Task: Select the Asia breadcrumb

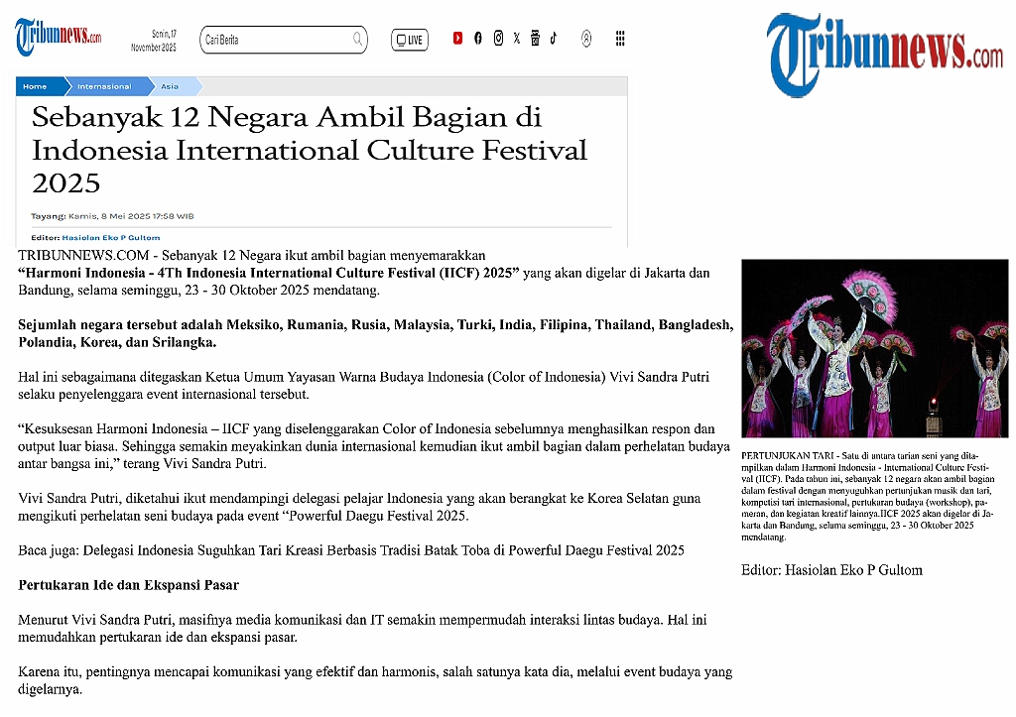Action: (x=170, y=86)
